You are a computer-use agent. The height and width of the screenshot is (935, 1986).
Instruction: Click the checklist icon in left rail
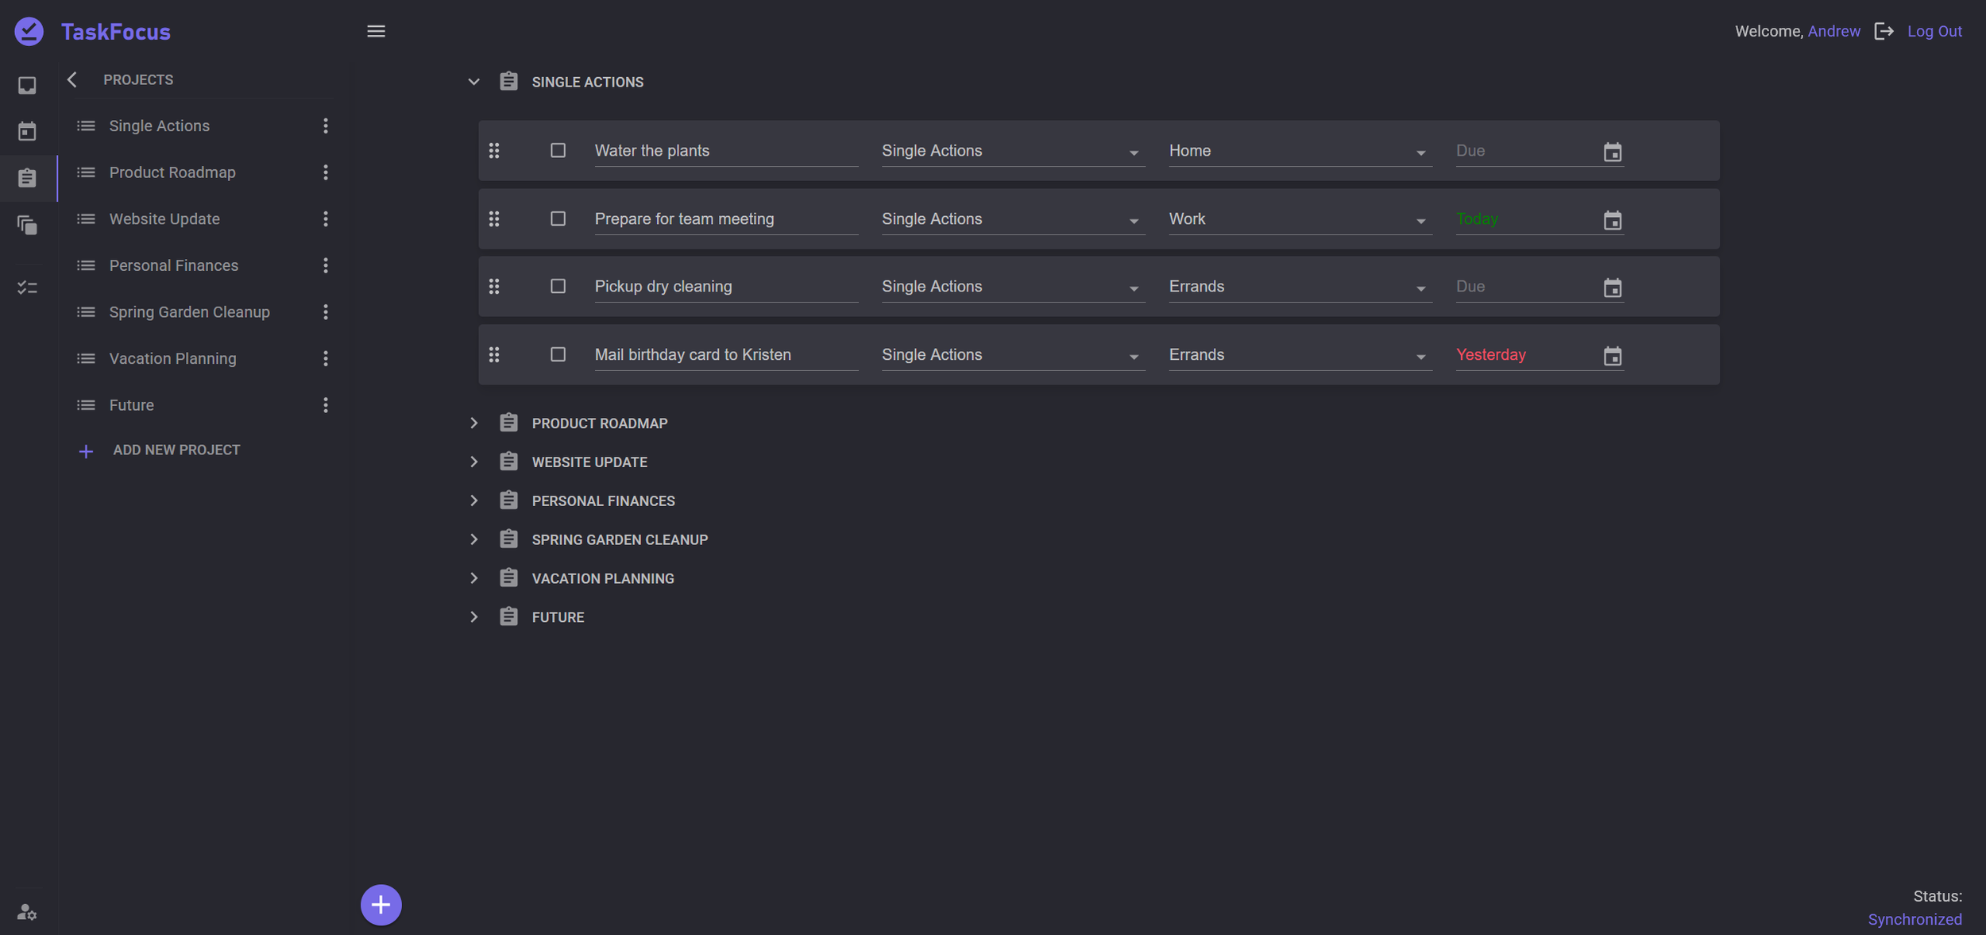(27, 288)
